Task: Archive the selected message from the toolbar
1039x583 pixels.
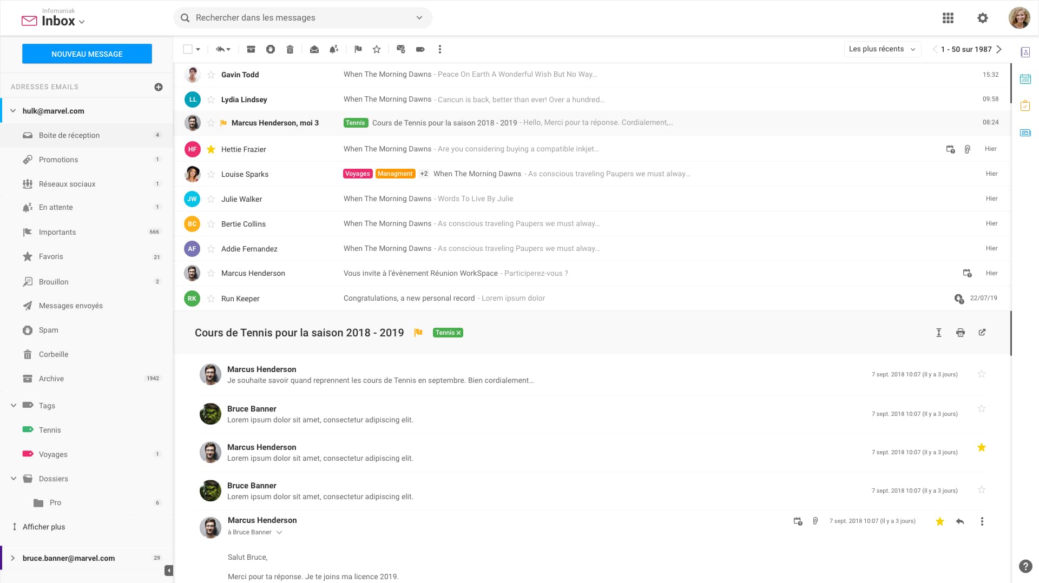Action: (x=251, y=49)
